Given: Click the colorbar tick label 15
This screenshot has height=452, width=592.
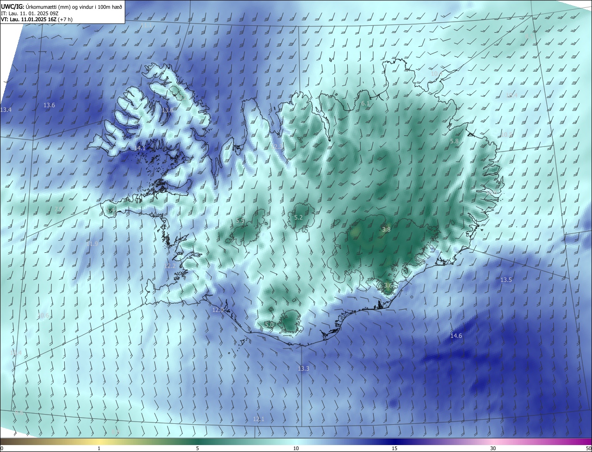Looking at the screenshot, I should [395, 448].
